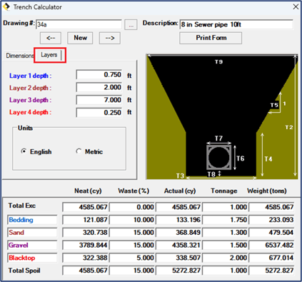Open the Layers tab
This screenshot has height=282, width=302.
pos(49,55)
